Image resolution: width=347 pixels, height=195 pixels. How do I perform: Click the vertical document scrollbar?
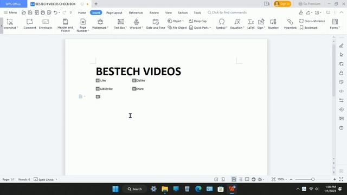[334, 70]
